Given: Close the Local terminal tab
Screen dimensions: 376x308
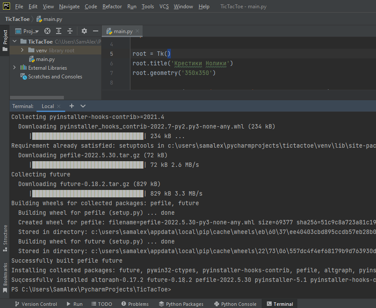Looking at the screenshot, I should (x=59, y=106).
